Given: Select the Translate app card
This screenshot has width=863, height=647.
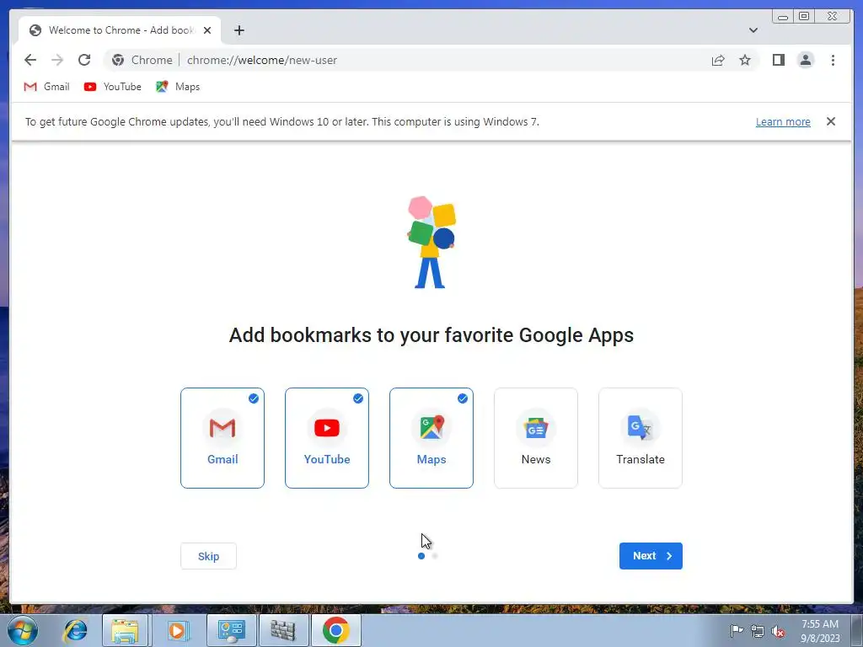Looking at the screenshot, I should [641, 438].
